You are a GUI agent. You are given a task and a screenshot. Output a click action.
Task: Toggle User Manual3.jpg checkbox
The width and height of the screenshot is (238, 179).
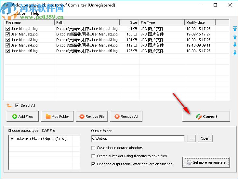(7, 40)
